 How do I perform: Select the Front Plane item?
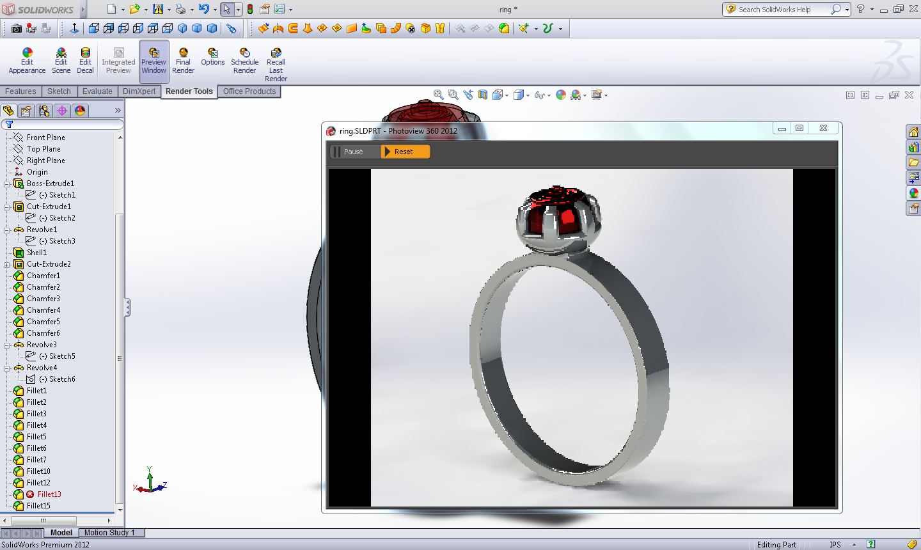click(x=45, y=137)
